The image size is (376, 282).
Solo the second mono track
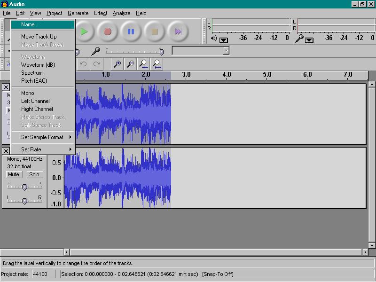pyautogui.click(x=34, y=174)
